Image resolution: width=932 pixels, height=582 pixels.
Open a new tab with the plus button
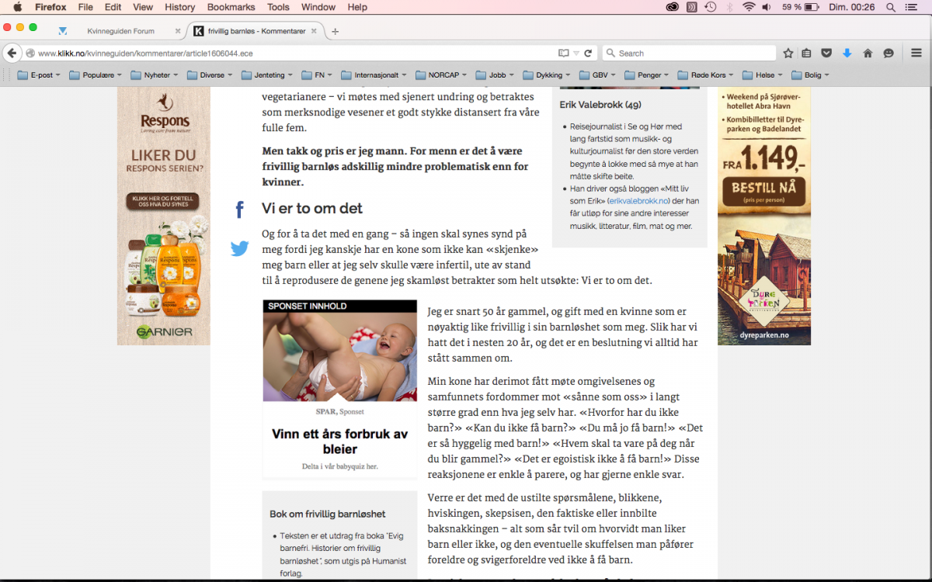(x=336, y=31)
